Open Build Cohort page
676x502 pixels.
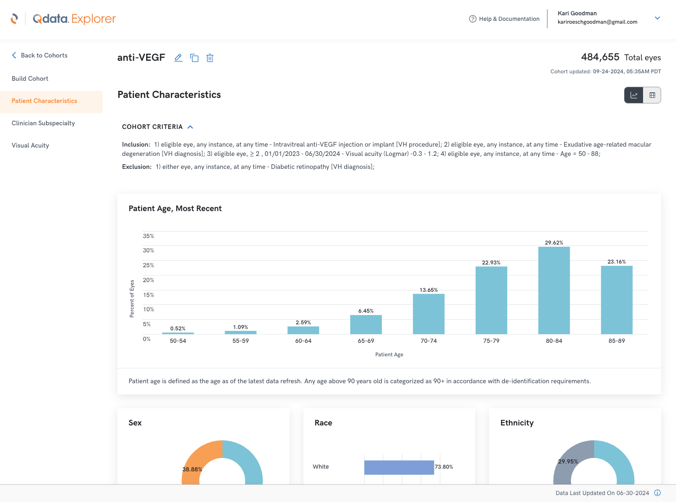[x=30, y=78]
